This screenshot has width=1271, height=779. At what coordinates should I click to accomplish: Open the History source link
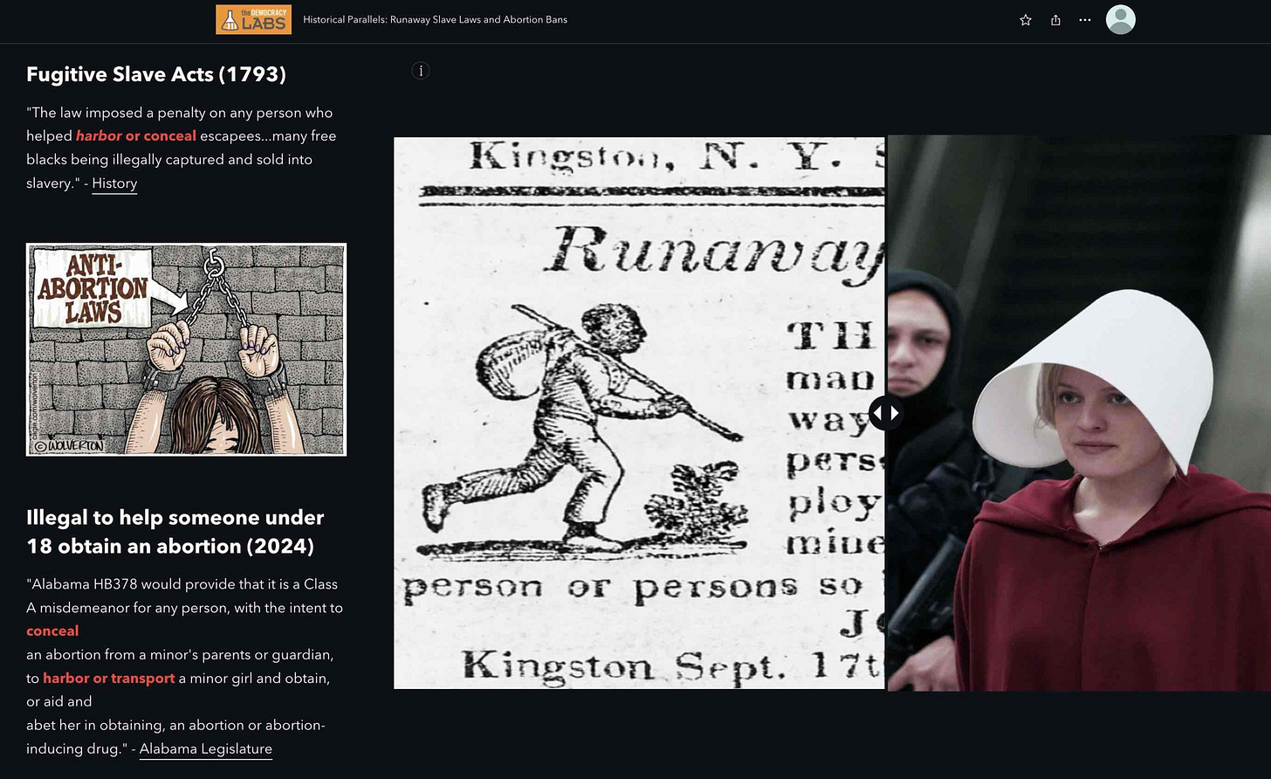point(114,183)
